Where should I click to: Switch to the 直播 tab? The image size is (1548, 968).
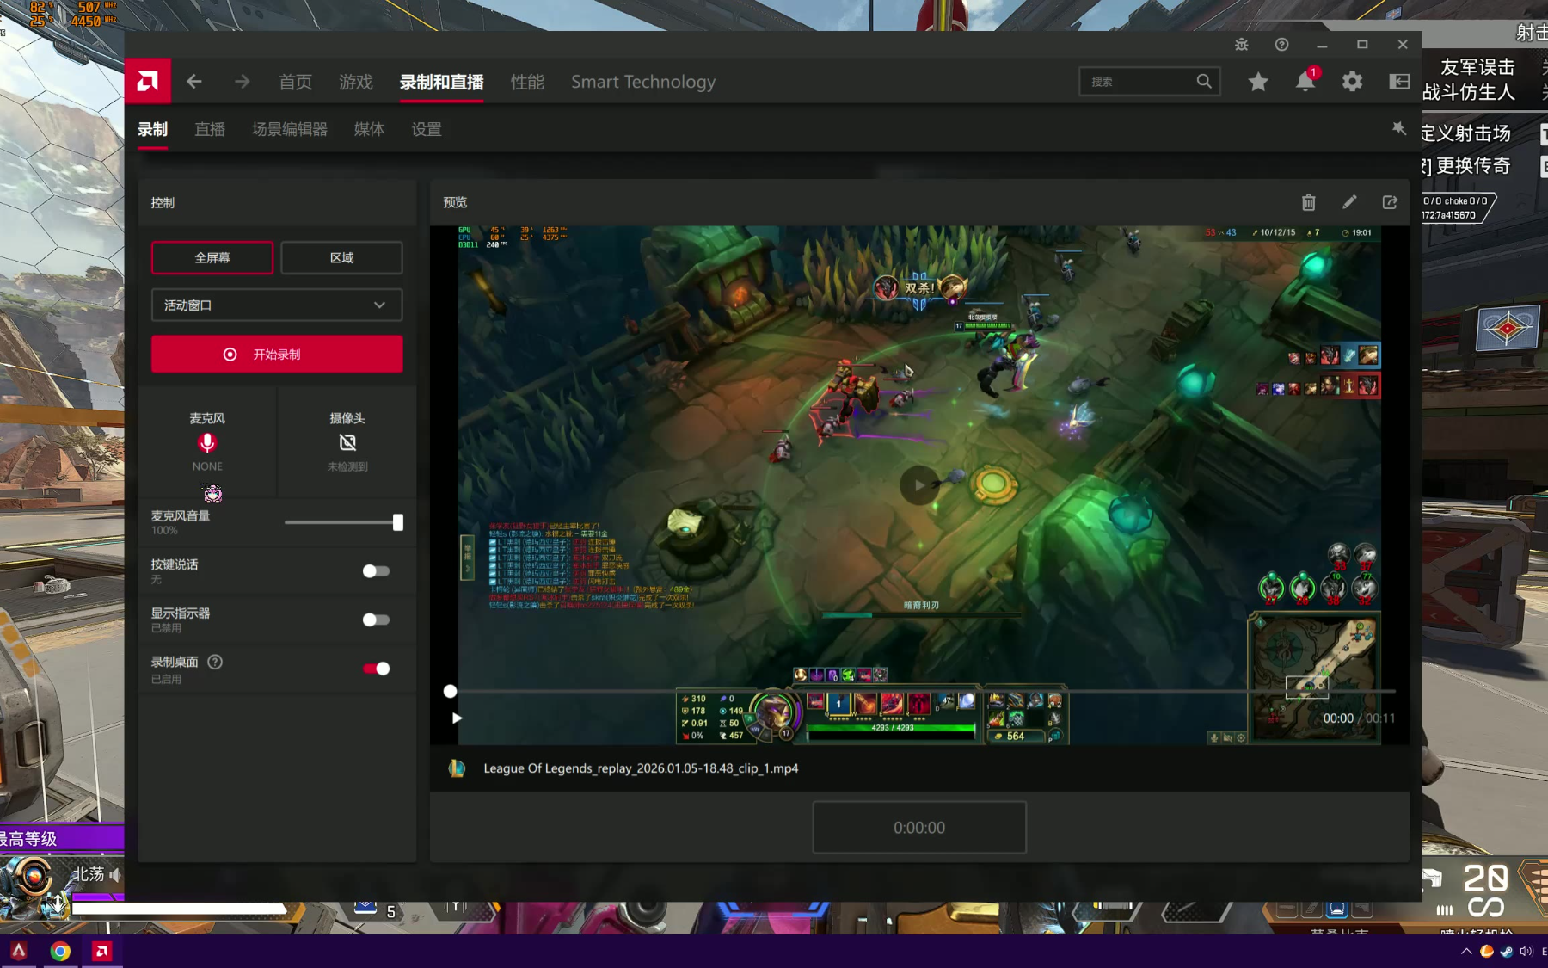click(210, 129)
